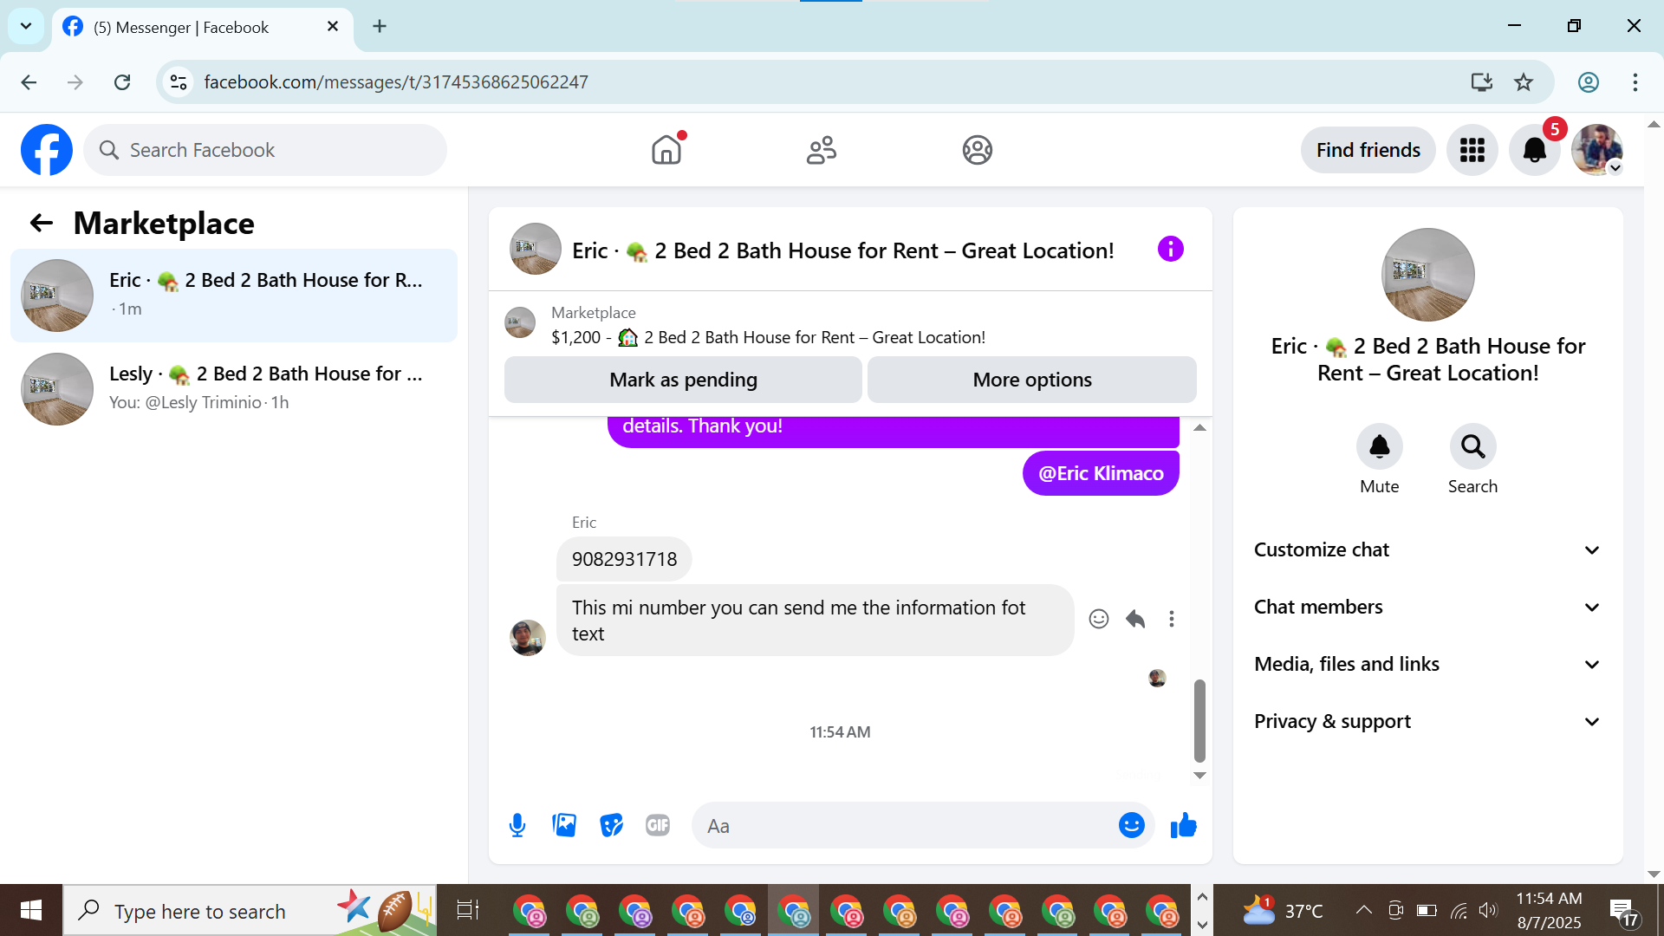Screen dimensions: 1664x936
Task: Reply to Eric's message arrow icon
Action: 1135,619
